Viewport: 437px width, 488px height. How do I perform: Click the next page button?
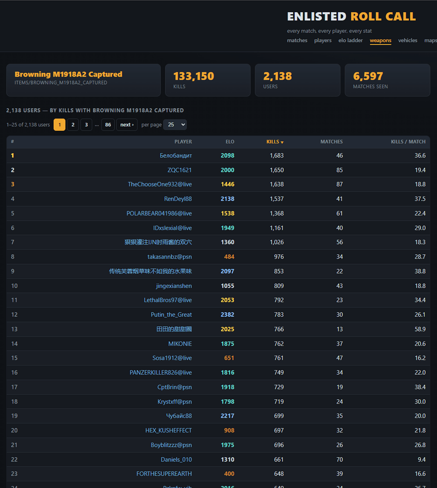[127, 125]
